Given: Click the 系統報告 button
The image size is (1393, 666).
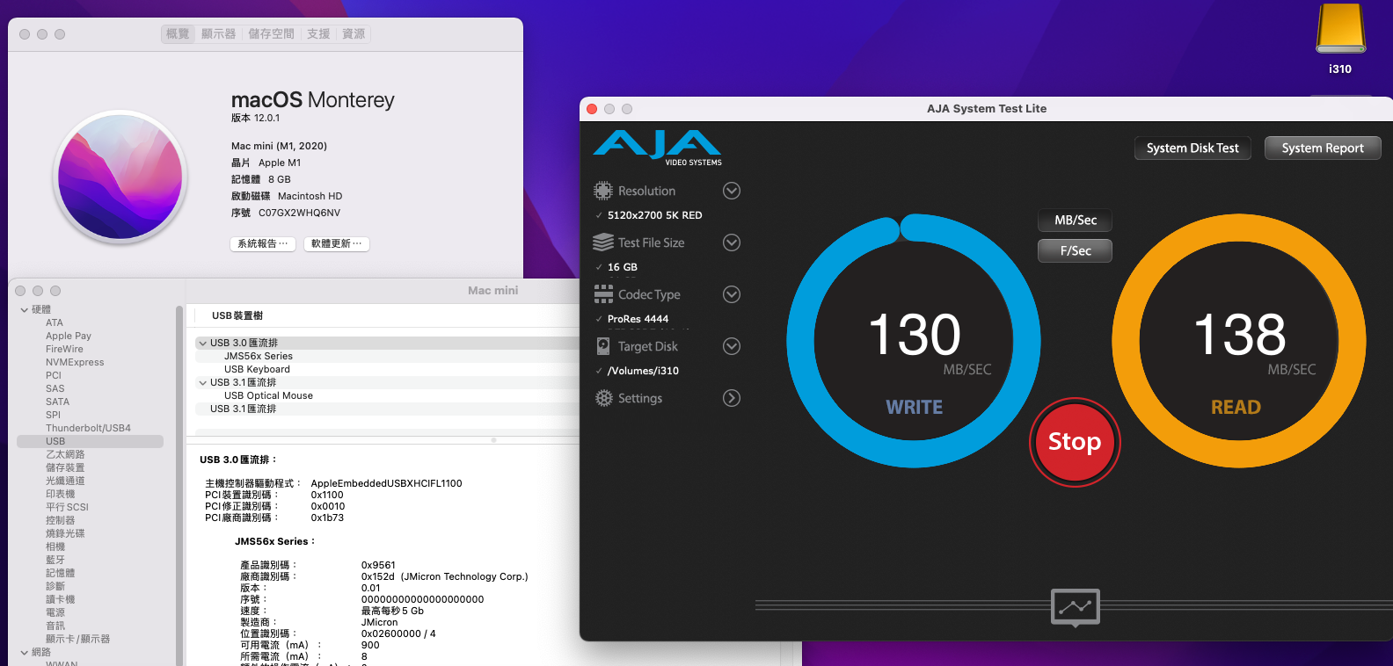Looking at the screenshot, I should (263, 243).
